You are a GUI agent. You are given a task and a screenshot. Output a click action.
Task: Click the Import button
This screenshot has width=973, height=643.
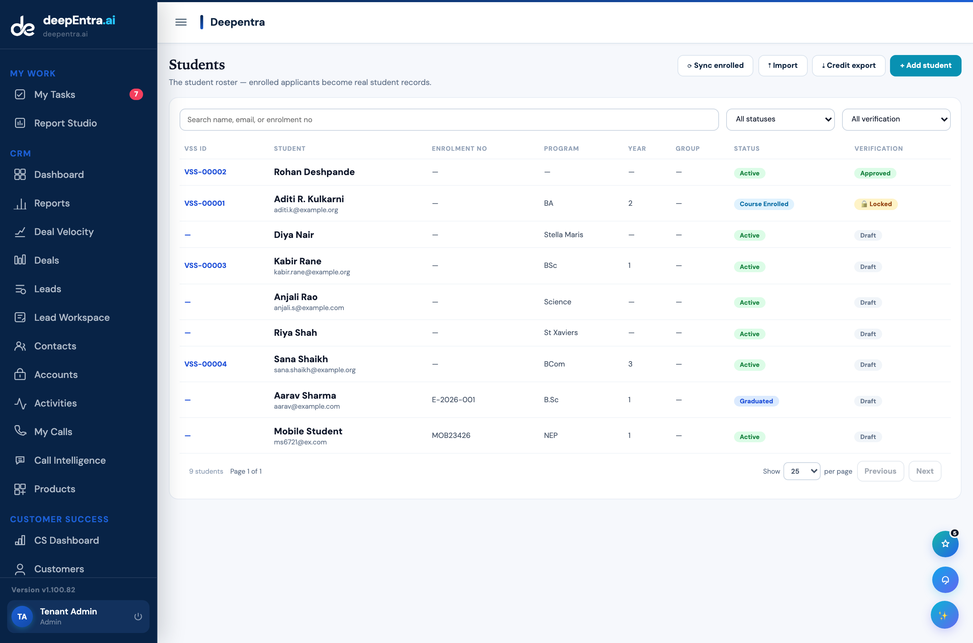pyautogui.click(x=782, y=66)
